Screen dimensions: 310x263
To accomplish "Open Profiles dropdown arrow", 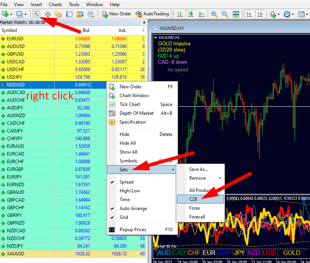I will click(25, 14).
